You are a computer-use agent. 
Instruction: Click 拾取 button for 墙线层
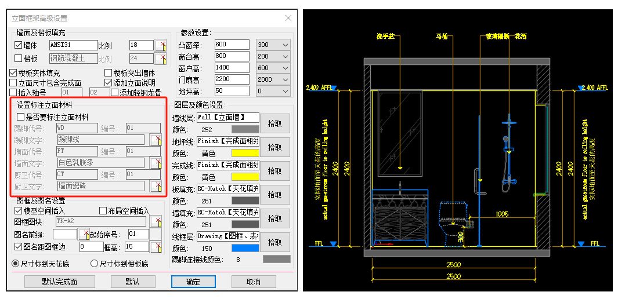[275, 123]
